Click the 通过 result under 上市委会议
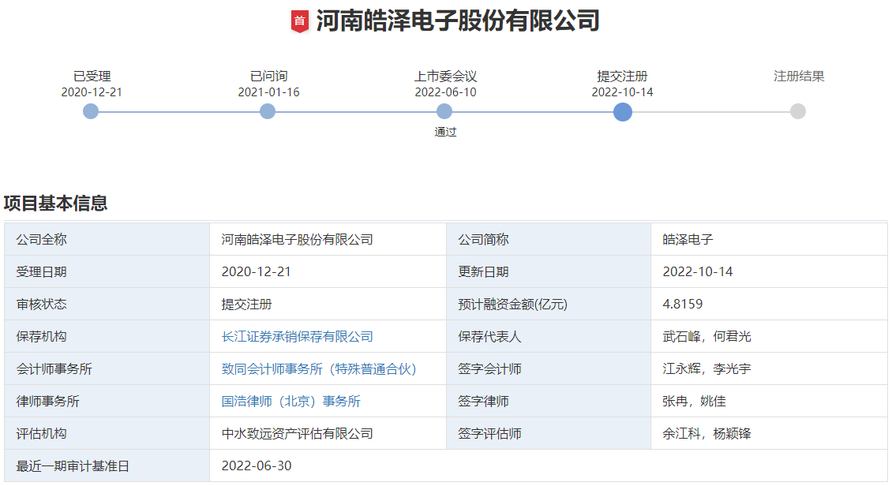The height and width of the screenshot is (486, 892). [x=445, y=132]
